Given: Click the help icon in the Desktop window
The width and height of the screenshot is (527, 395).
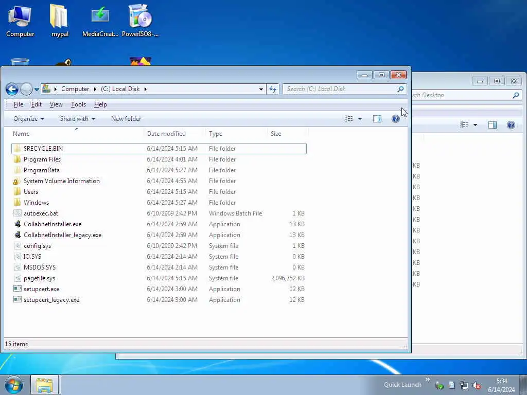Looking at the screenshot, I should click(511, 125).
